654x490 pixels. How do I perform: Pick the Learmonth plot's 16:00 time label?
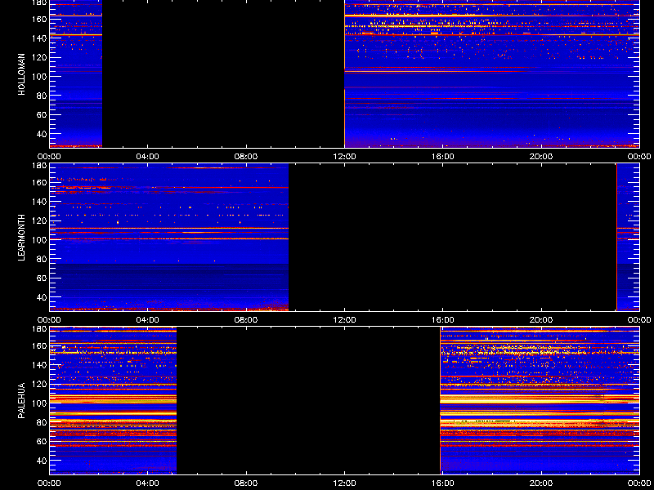443,320
